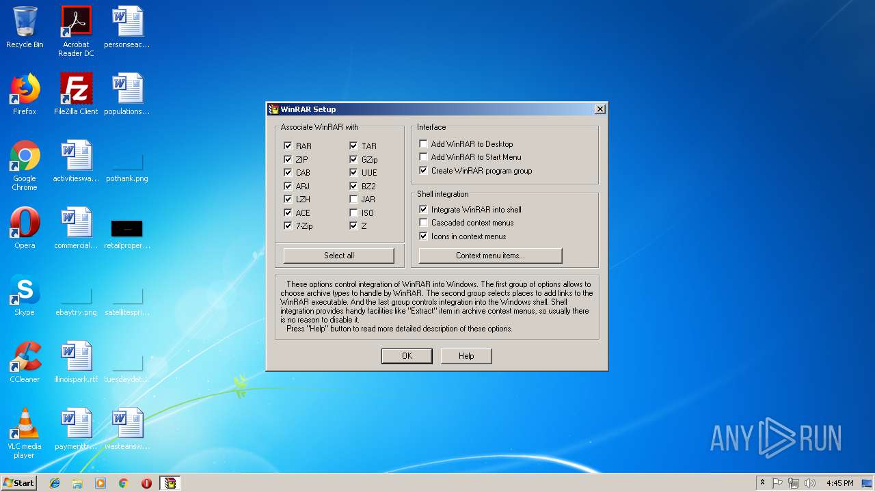Toggle the 7-Zip file association
The height and width of the screenshot is (492, 875).
click(x=288, y=225)
